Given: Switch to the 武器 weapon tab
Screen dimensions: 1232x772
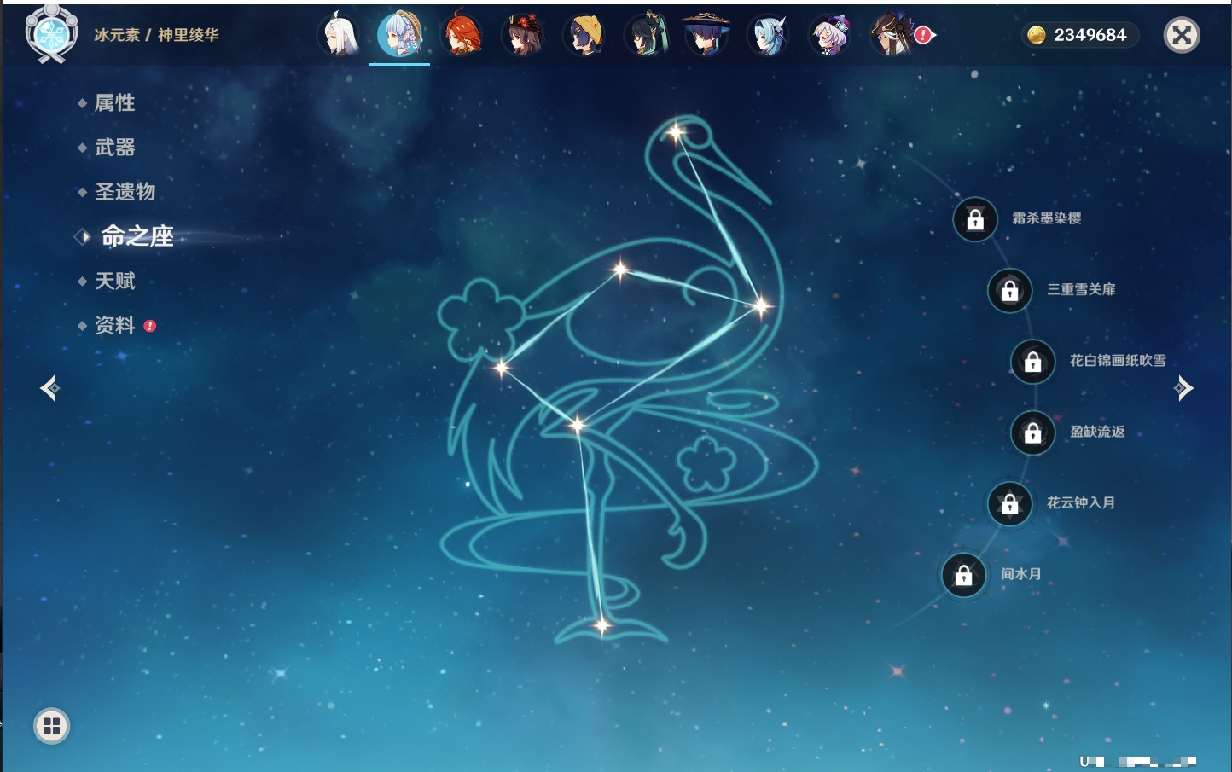Looking at the screenshot, I should pyautogui.click(x=114, y=148).
